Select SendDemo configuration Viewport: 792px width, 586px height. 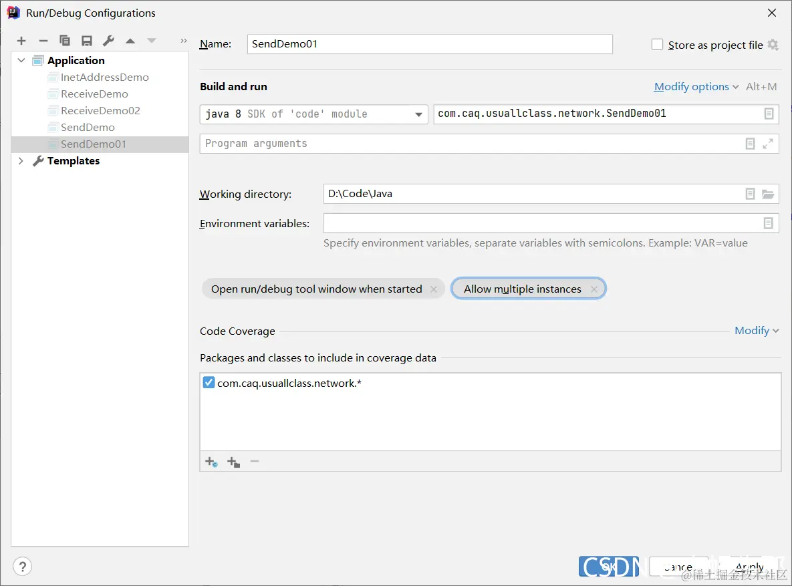pyautogui.click(x=88, y=128)
